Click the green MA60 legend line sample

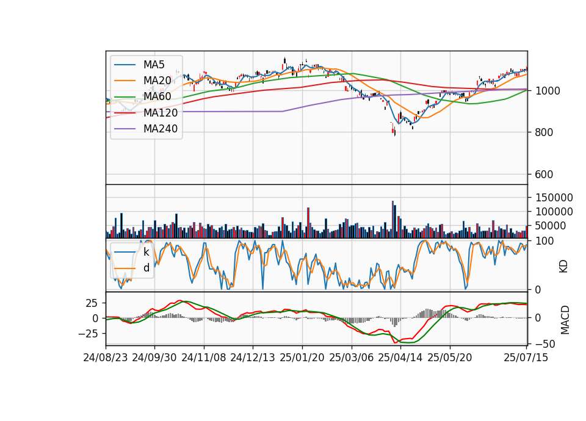125,96
